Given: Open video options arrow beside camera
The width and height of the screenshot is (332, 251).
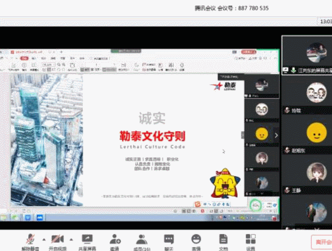Looking at the screenshot, I should coord(71,240).
